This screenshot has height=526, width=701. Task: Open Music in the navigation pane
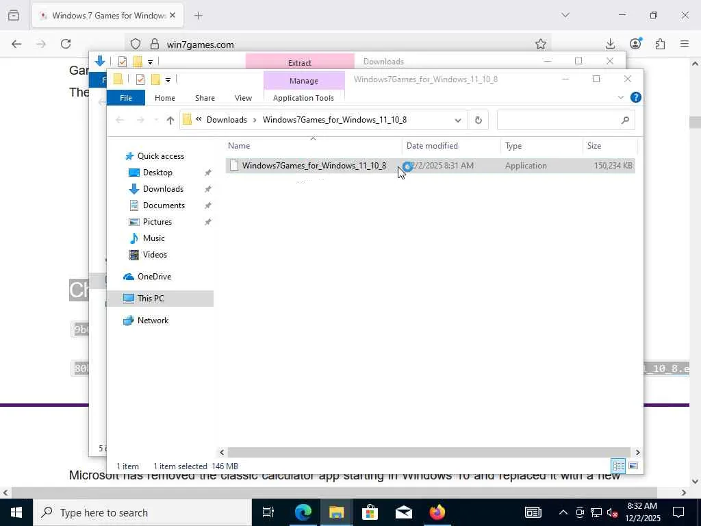click(x=153, y=238)
